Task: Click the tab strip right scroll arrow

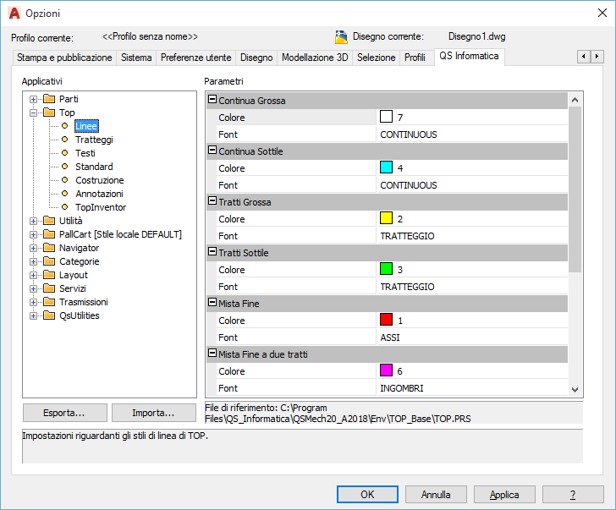Action: pos(597,57)
